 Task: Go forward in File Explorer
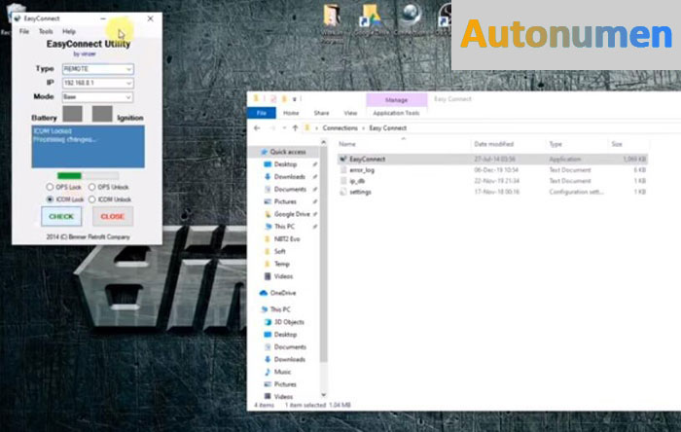pyautogui.click(x=272, y=128)
